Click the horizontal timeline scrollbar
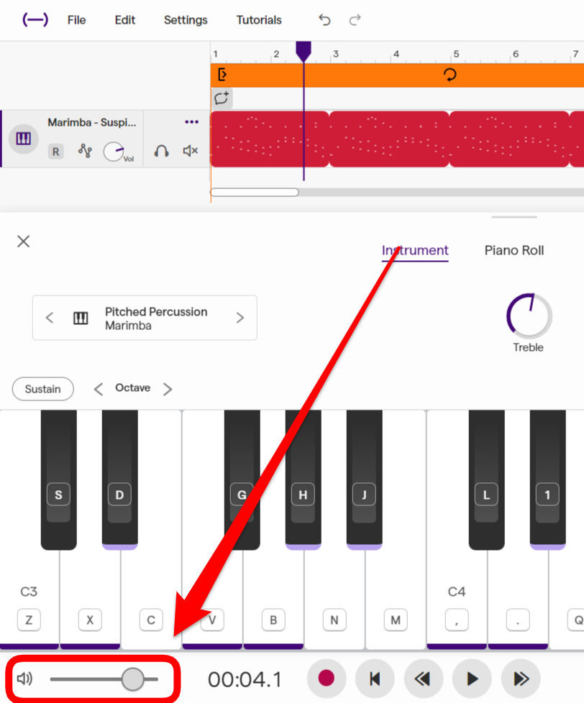Screen dimensions: 584x703 pos(255,193)
